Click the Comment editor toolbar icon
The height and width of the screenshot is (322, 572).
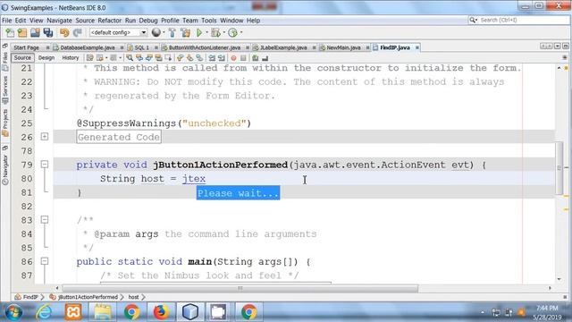pos(256,58)
